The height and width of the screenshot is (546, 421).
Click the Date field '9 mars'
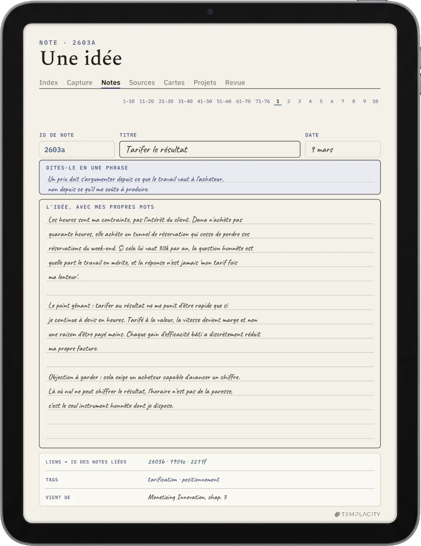(x=343, y=150)
